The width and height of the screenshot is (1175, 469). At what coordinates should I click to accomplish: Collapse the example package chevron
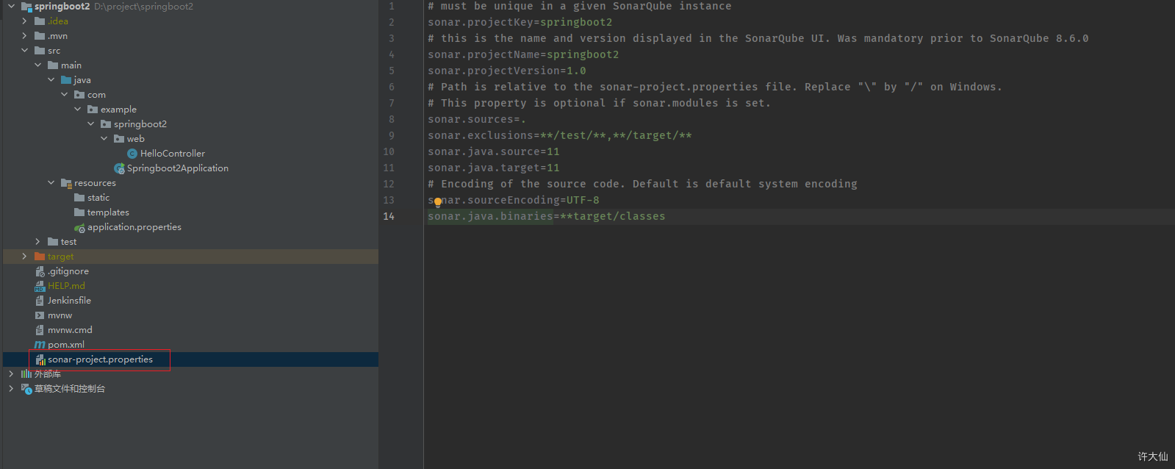click(78, 110)
